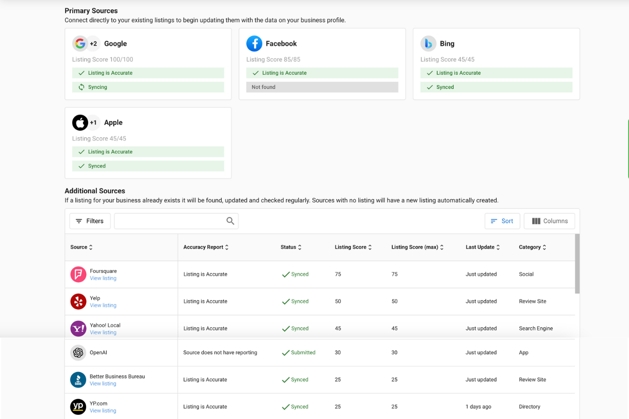
Task: Click the table vertical scrollbar
Action: coord(577,264)
